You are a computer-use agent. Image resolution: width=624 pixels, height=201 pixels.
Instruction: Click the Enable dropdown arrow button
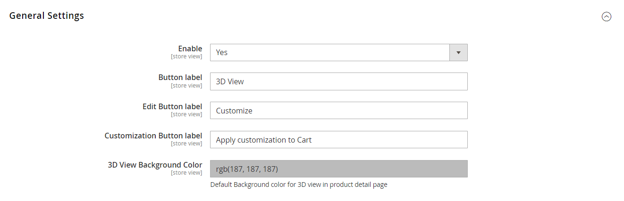click(458, 53)
